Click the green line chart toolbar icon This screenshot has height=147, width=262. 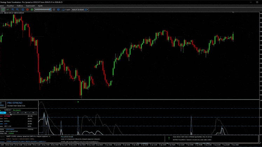8,10
